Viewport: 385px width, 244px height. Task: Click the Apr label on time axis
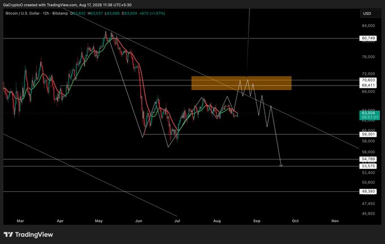pos(60,221)
